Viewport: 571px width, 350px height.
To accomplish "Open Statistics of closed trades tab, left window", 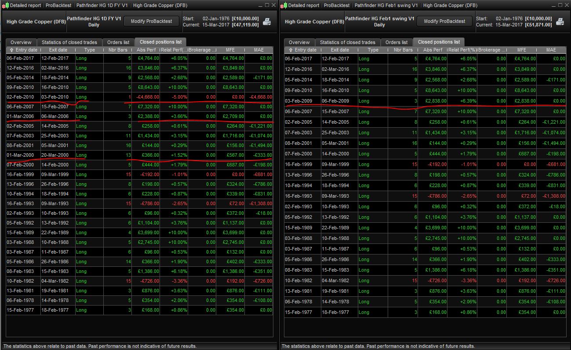I will (x=69, y=42).
